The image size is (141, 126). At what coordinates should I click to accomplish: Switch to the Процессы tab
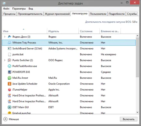pos(9,14)
